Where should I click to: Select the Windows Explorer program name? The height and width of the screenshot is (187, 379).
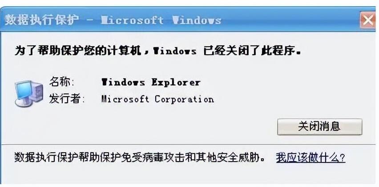click(x=151, y=82)
